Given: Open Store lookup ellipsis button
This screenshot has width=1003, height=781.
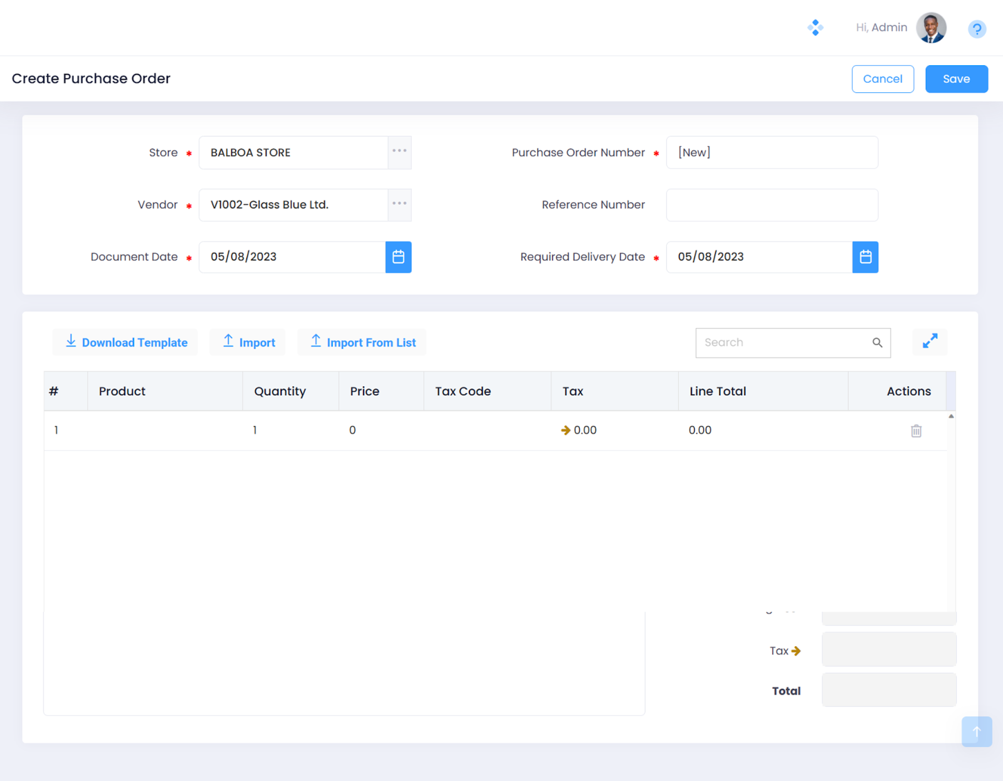Looking at the screenshot, I should coord(399,152).
